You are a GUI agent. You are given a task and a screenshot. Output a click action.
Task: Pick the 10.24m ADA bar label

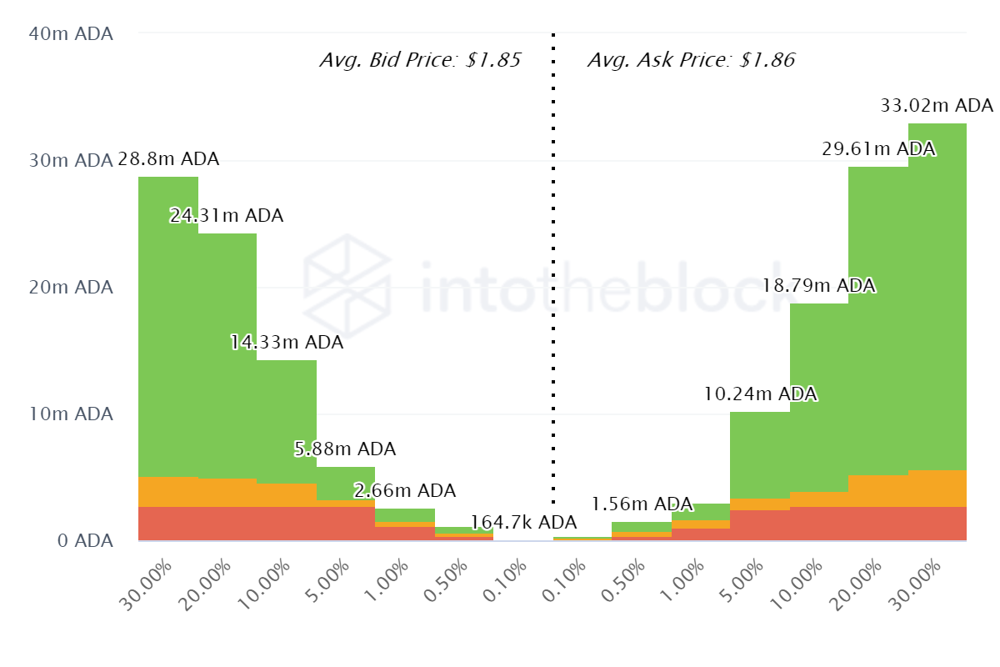(760, 394)
